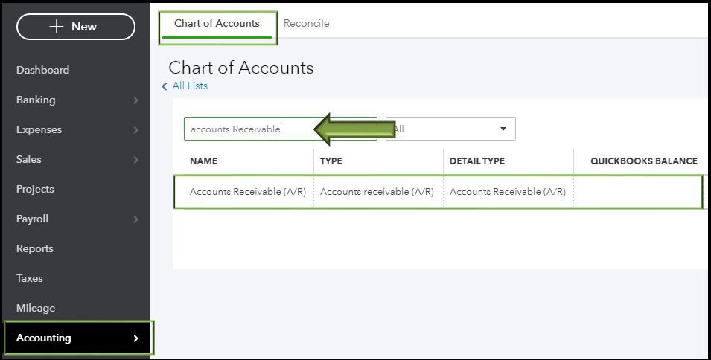This screenshot has height=360, width=711.
Task: Switch to the Reconcile tab
Action: (x=306, y=24)
